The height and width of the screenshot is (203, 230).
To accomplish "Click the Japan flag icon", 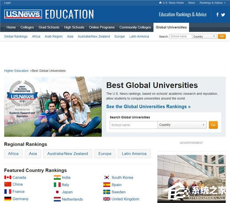I will click(x=57, y=192).
